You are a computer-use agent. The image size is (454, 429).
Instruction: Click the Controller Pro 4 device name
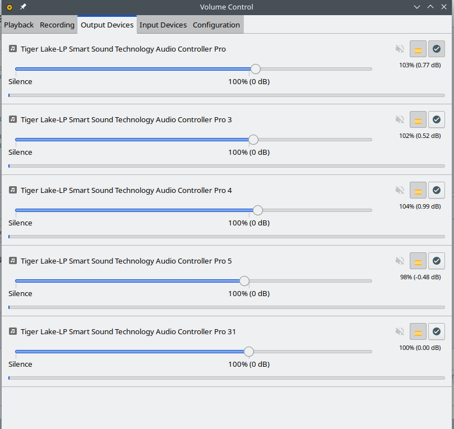(x=126, y=190)
